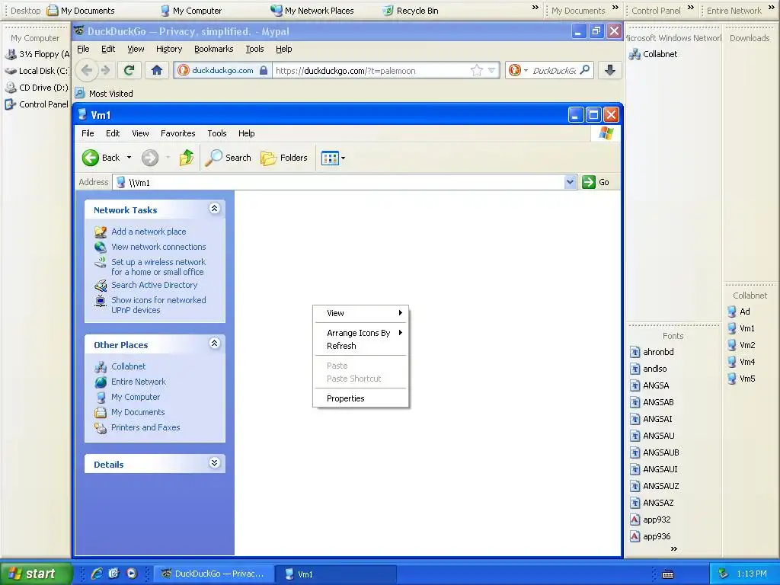This screenshot has width=780, height=585.
Task: Click the Reload button in Mypal
Action: tap(129, 71)
